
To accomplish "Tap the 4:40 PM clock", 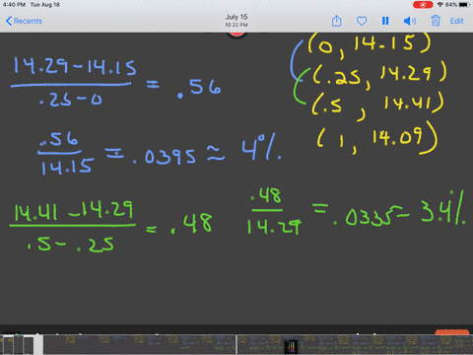I will click(x=14, y=5).
